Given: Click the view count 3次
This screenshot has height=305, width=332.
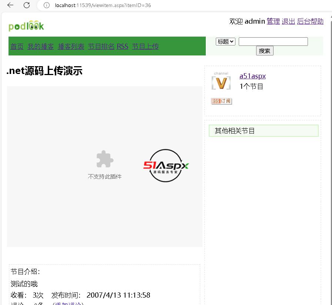Looking at the screenshot, I should pyautogui.click(x=38, y=295).
